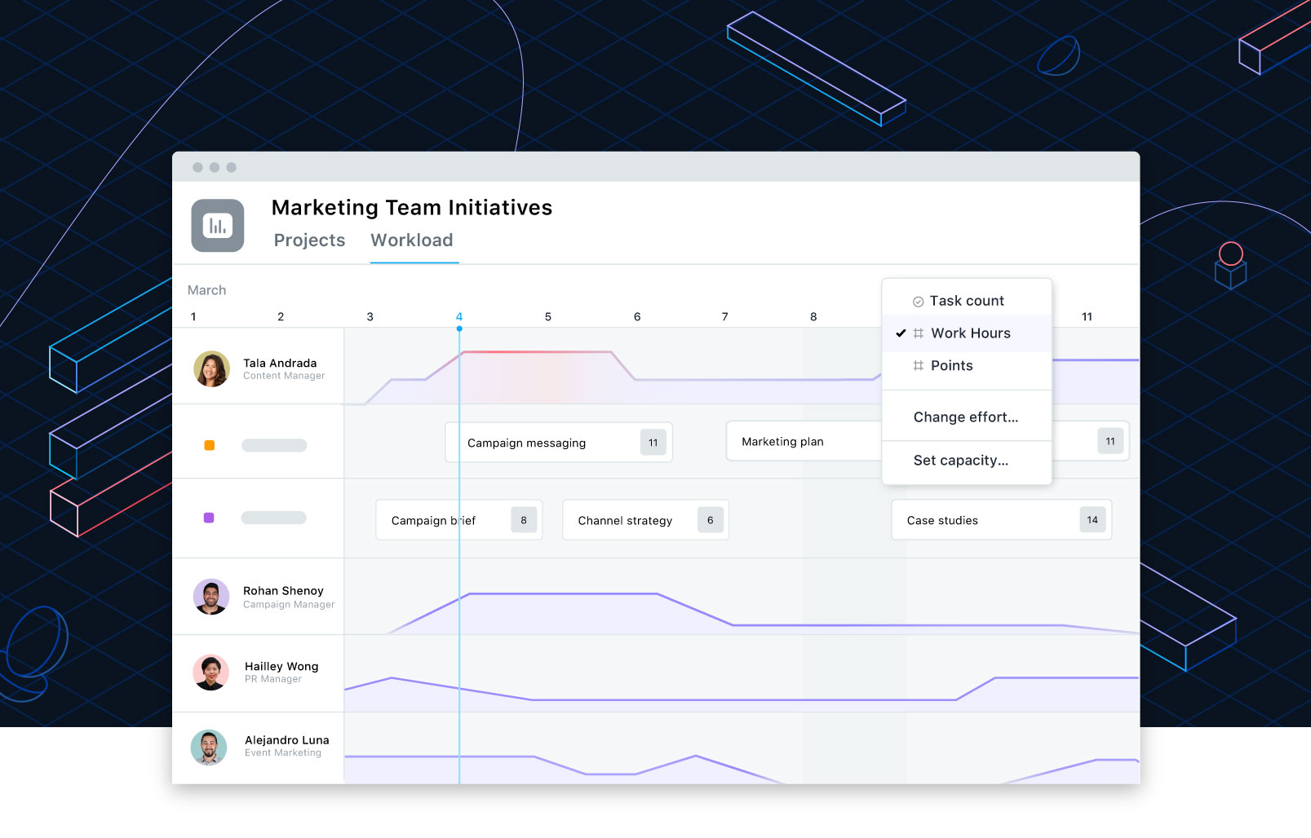Open the Campaign messaging task bar

[x=559, y=443]
